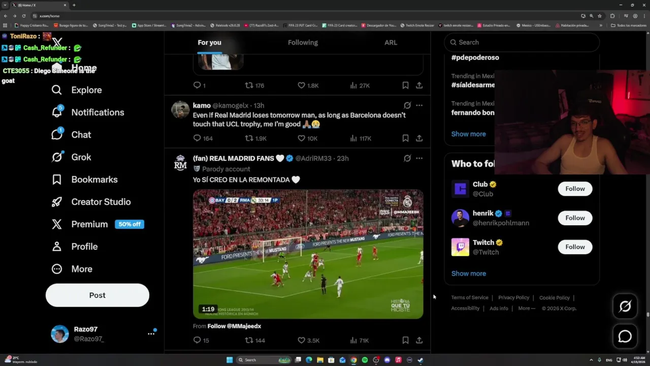The width and height of the screenshot is (650, 366).
Task: Follow the Club account
Action: pos(575,189)
